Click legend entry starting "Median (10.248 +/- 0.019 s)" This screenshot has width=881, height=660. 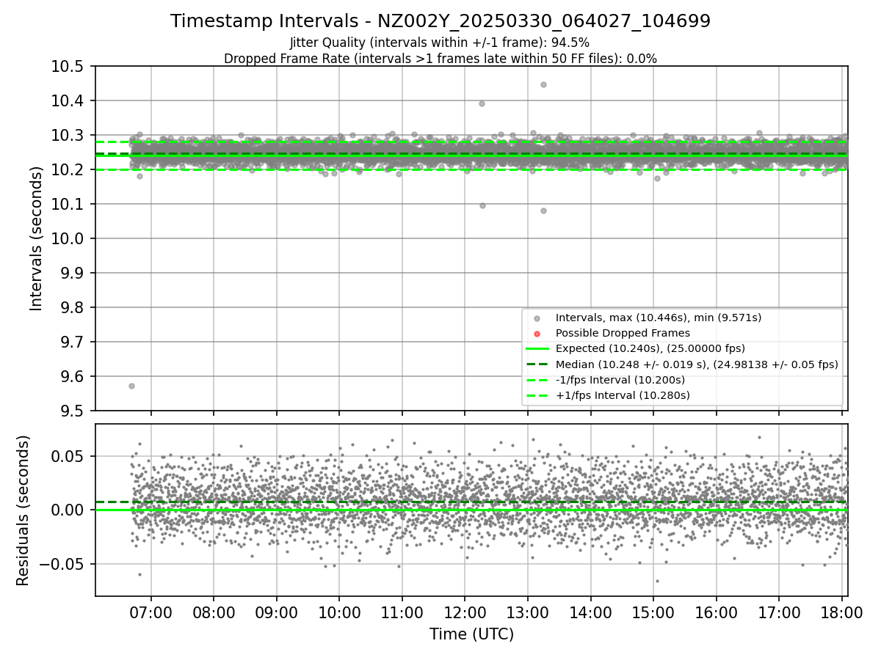697,364
